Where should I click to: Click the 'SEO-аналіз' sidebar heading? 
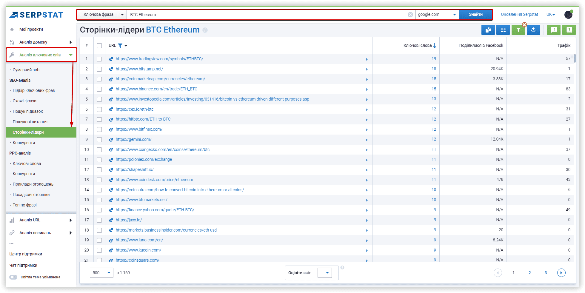coord(20,80)
